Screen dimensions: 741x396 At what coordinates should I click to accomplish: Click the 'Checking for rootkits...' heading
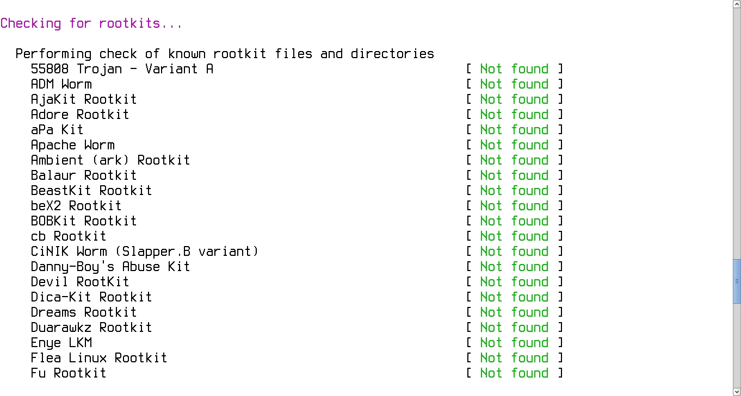(x=91, y=23)
